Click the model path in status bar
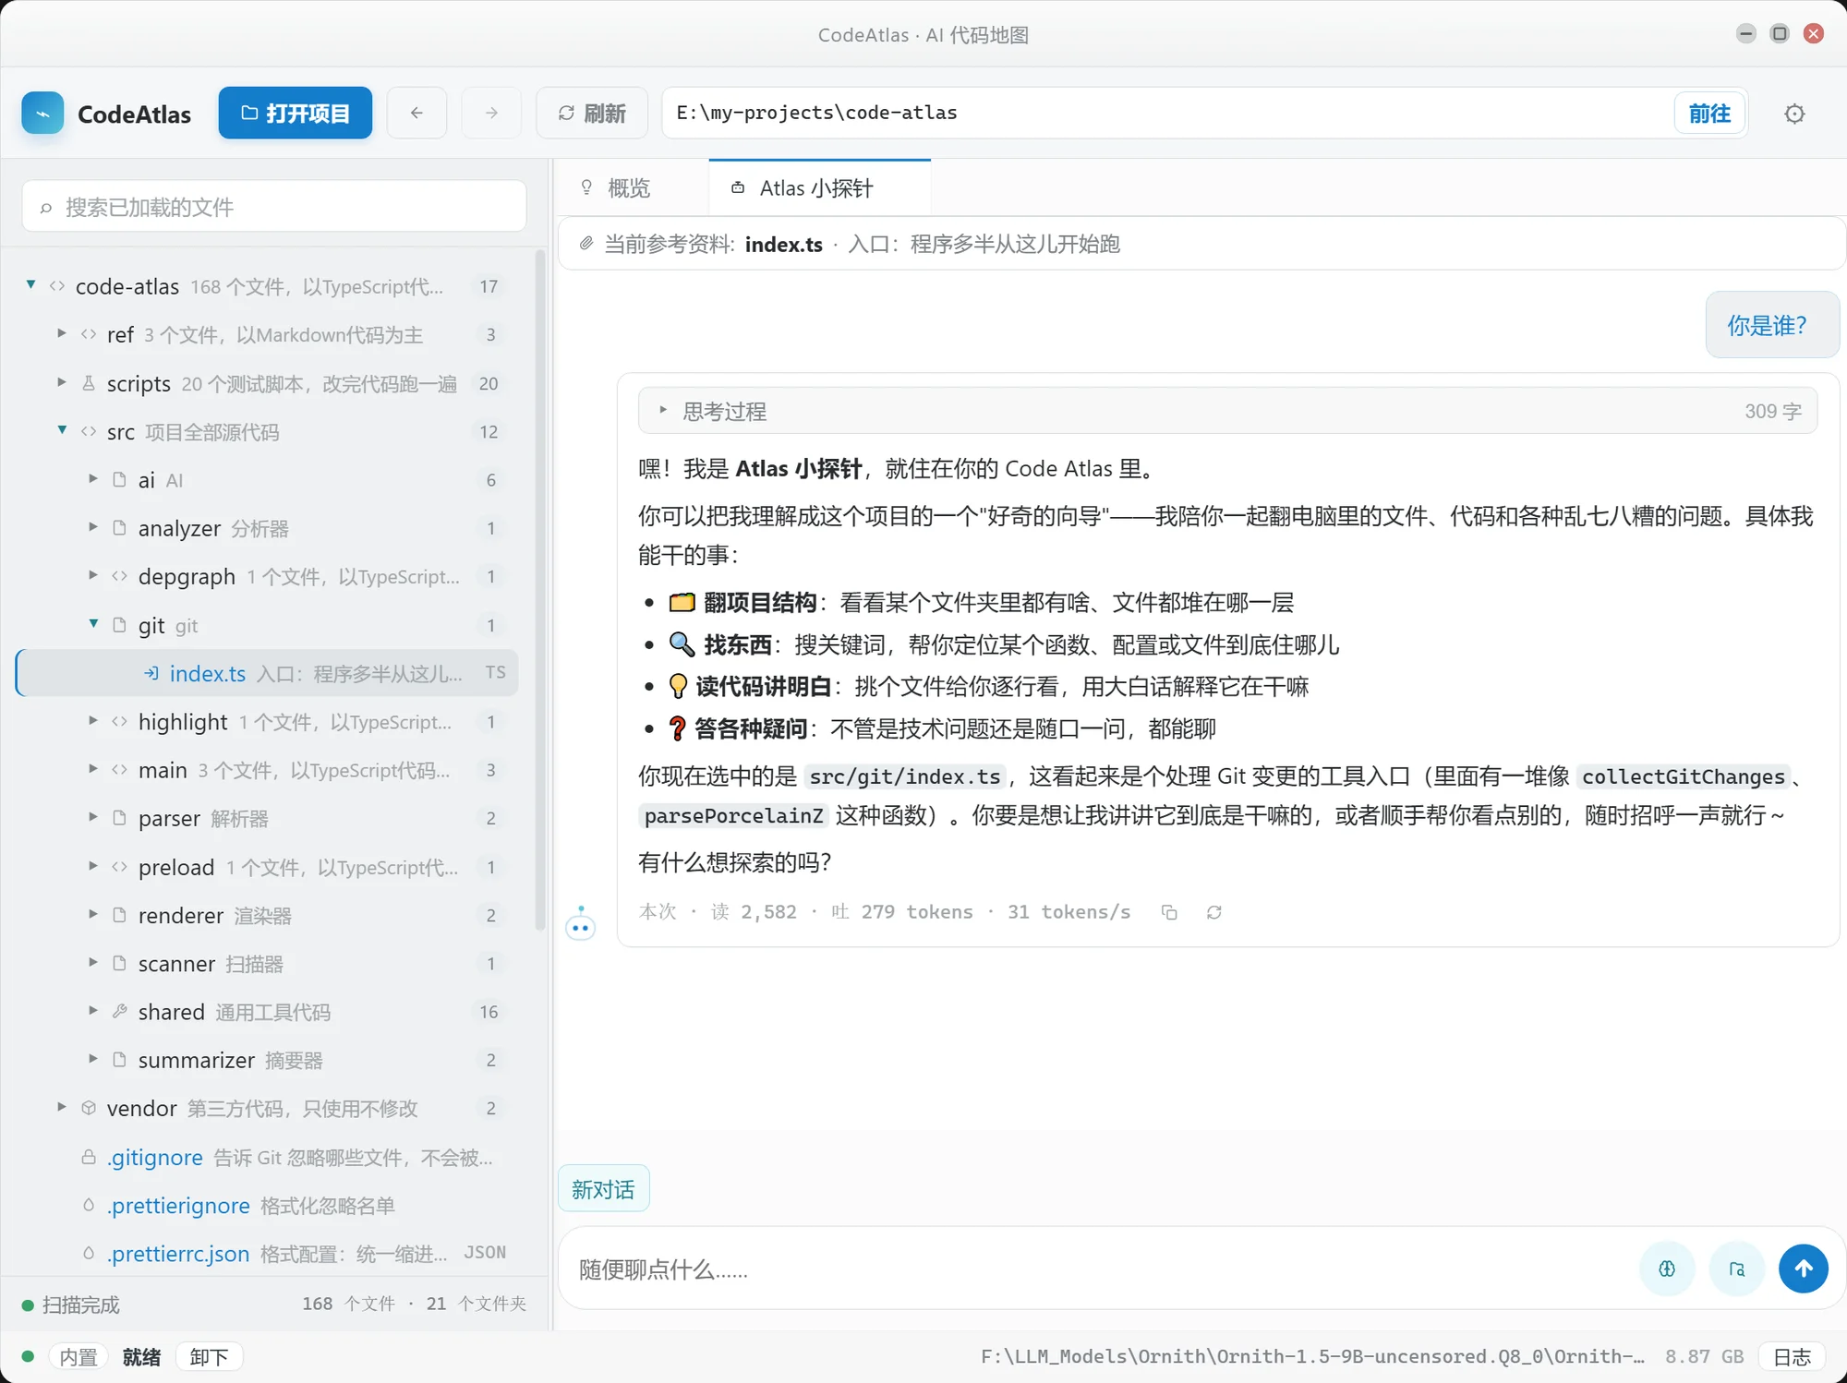Screen dimensions: 1847x1383 point(1312,1356)
